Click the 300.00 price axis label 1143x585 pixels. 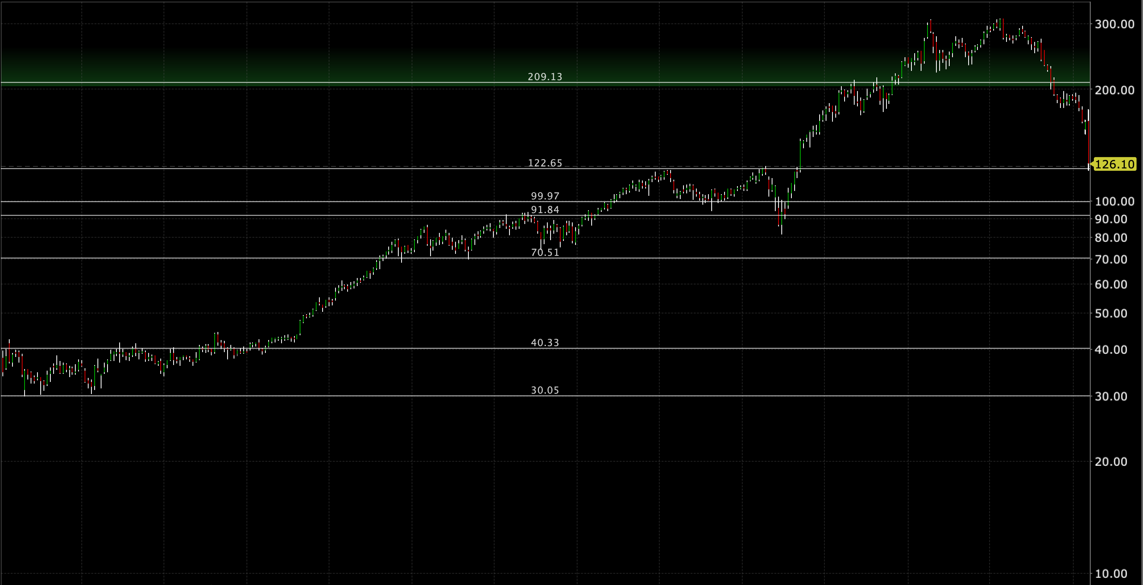point(1114,24)
